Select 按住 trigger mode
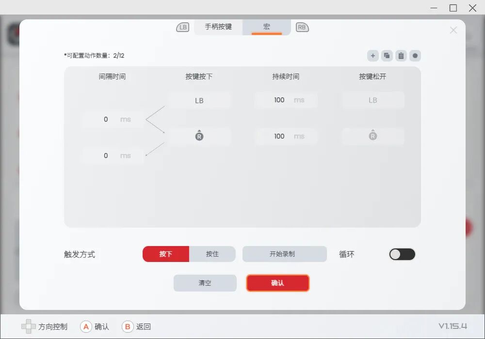This screenshot has height=339, width=485. point(212,254)
